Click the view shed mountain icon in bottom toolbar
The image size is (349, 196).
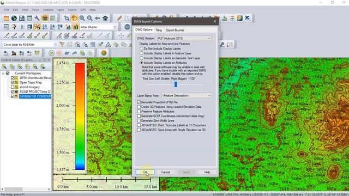click(14, 53)
